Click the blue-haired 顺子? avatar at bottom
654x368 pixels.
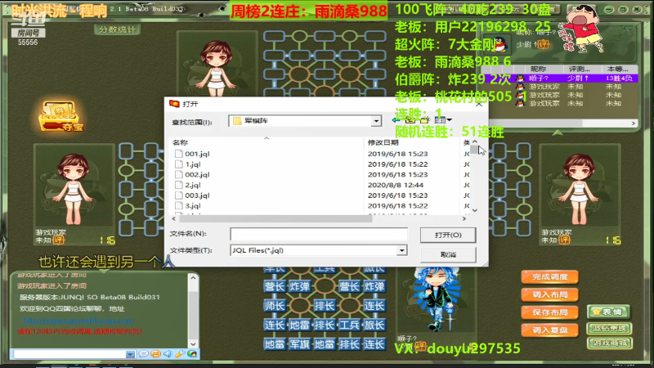point(436,299)
